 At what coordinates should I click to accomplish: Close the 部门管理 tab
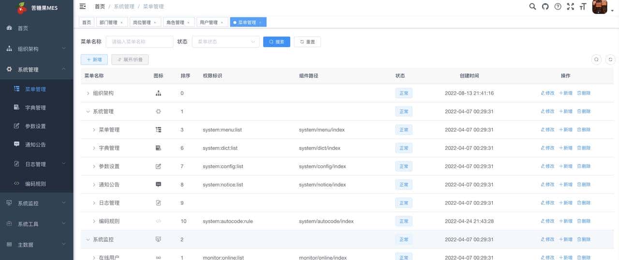pyautogui.click(x=121, y=22)
